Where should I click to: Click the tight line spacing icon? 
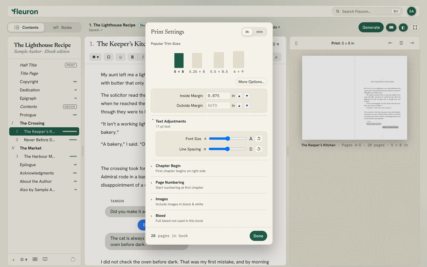click(205, 149)
